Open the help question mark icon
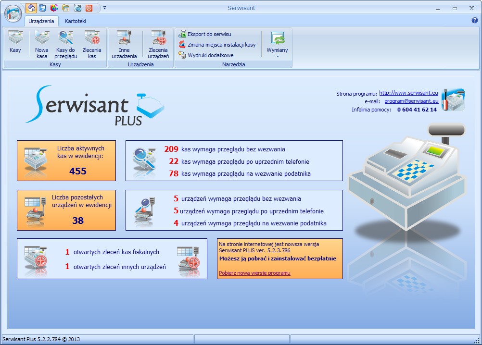Screen dimensions: 482x345 click(x=475, y=21)
